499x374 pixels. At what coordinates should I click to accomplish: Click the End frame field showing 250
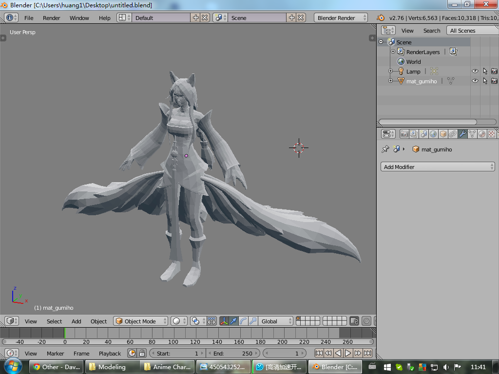[x=232, y=354]
